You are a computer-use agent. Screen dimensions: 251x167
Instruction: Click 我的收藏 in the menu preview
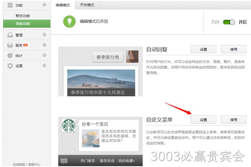(126, 161)
